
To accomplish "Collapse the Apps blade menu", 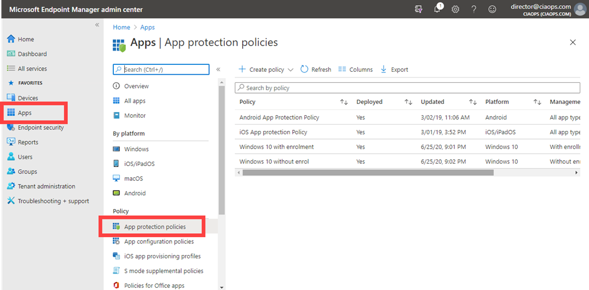I will point(219,69).
